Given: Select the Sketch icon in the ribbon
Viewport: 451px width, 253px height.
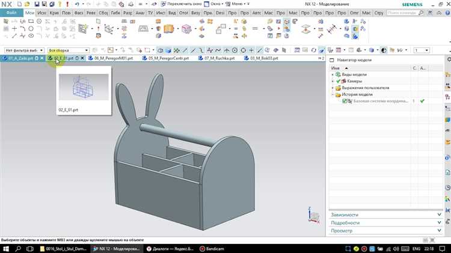Looking at the screenshot, I should (x=83, y=28).
